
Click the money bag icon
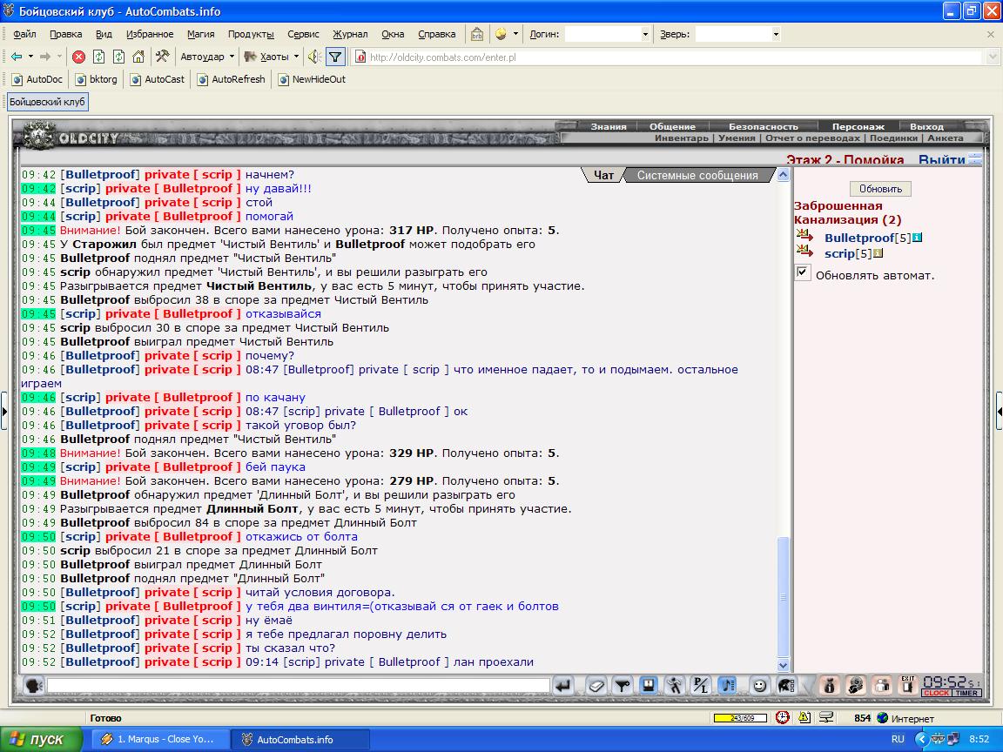pyautogui.click(x=829, y=686)
